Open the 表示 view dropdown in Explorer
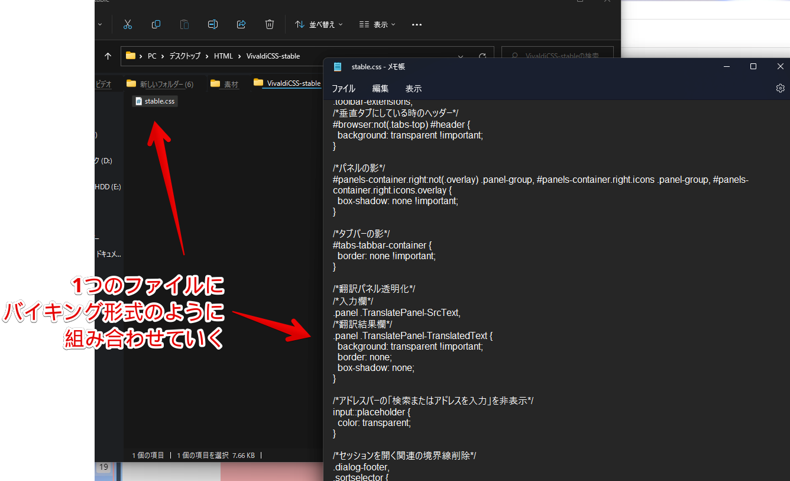The height and width of the screenshot is (481, 790). [x=377, y=24]
